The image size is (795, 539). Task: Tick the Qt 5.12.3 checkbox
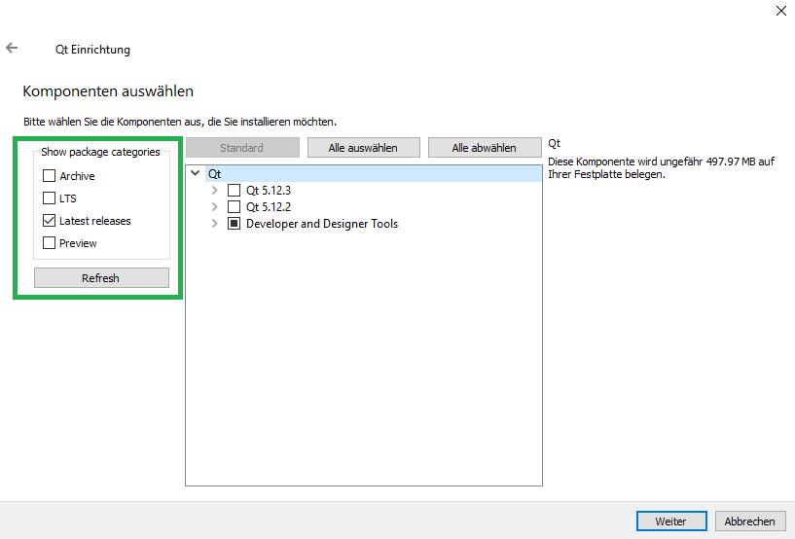coord(234,190)
